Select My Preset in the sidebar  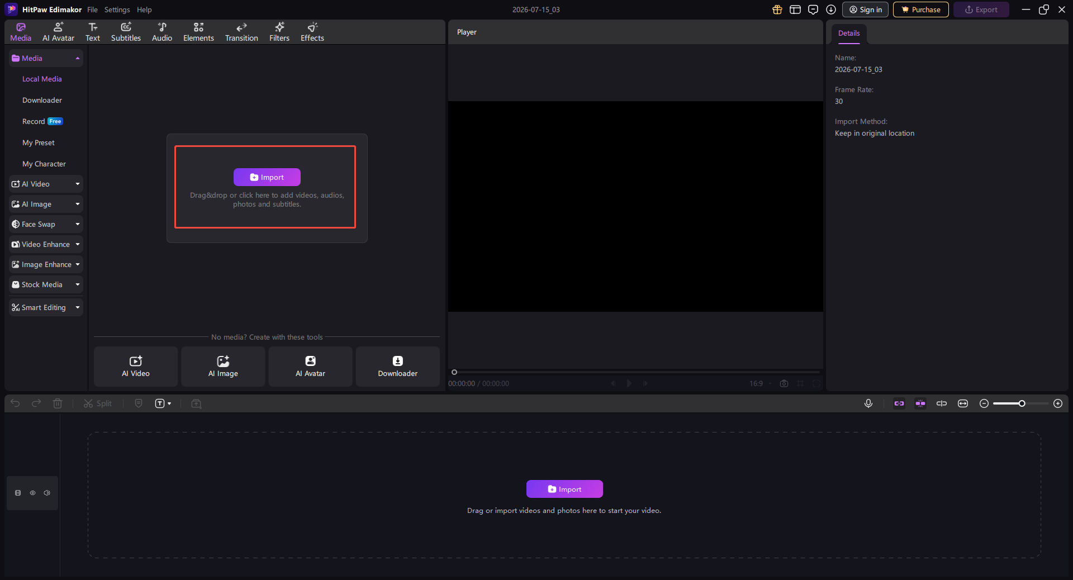tap(38, 142)
